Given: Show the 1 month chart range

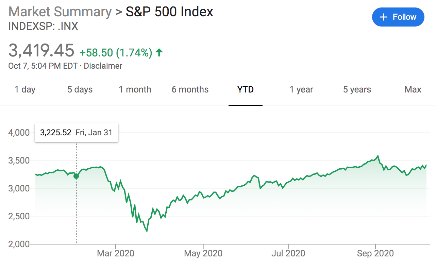Looking at the screenshot, I should coord(135,90).
